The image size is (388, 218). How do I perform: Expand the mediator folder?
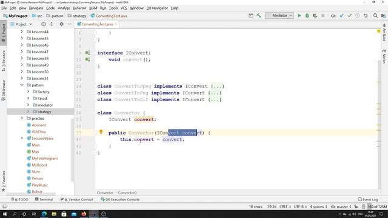pyautogui.click(x=28, y=105)
